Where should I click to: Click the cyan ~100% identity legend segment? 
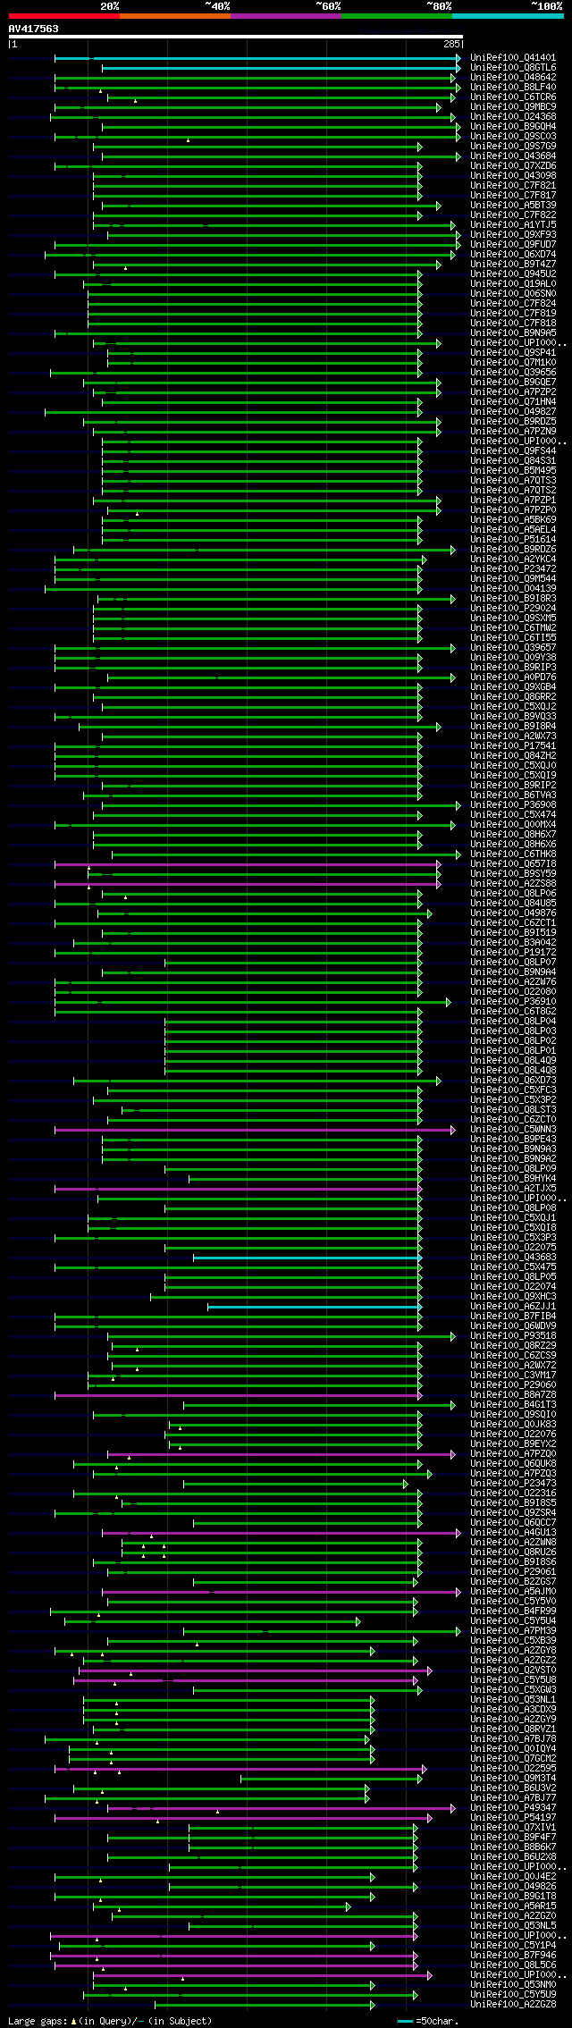click(x=508, y=16)
